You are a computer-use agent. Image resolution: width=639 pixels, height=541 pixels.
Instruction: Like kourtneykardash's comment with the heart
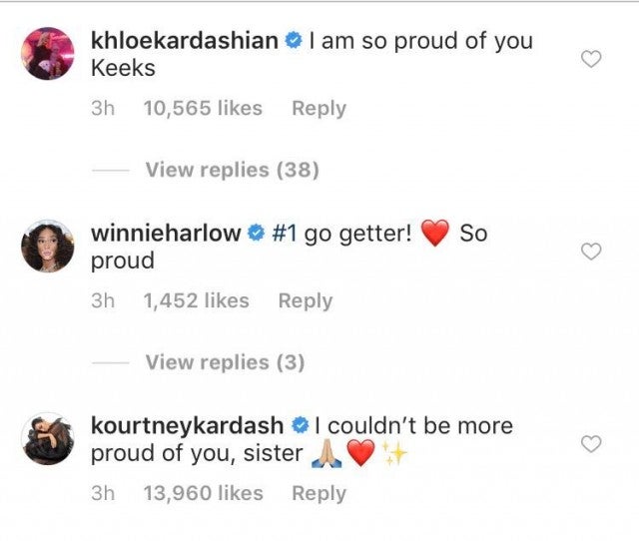591,443
